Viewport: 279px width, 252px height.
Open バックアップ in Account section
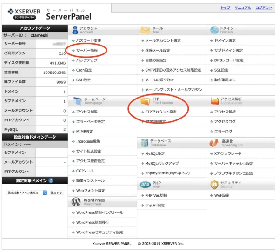(x=86, y=60)
